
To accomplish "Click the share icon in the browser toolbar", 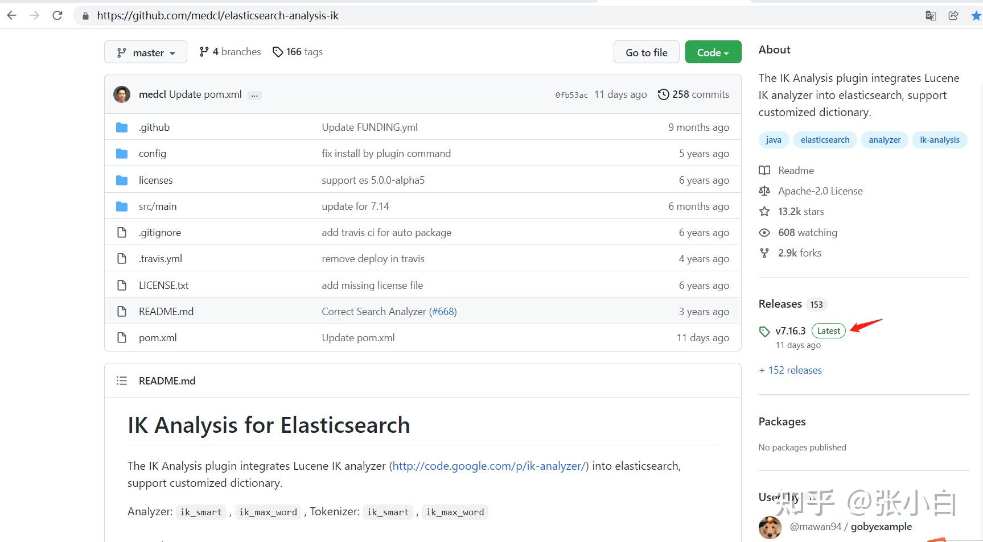I will coord(953,15).
